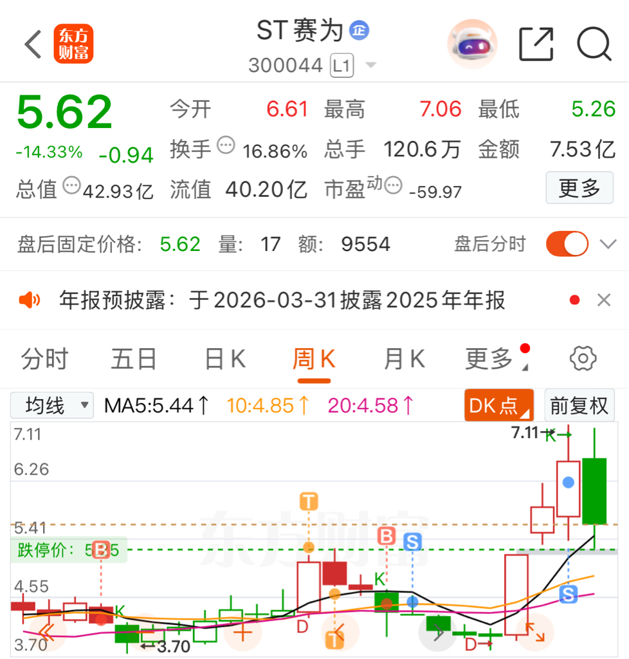The height and width of the screenshot is (659, 629).
Task: Tap the 跌停价 limit-down label
Action: [x=69, y=550]
